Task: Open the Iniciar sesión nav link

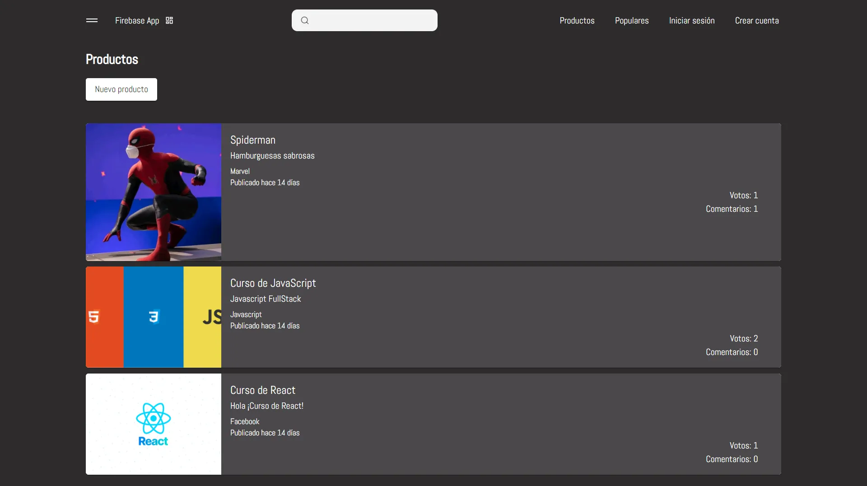Action: (692, 20)
